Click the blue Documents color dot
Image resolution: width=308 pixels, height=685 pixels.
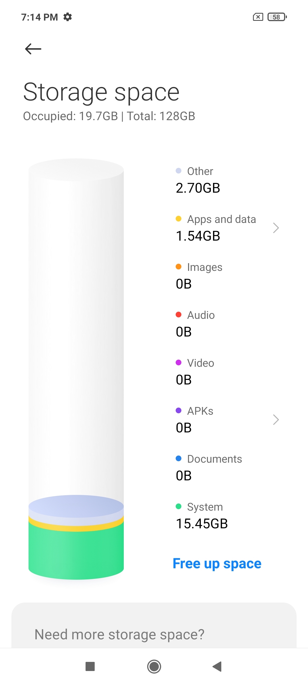[179, 458]
